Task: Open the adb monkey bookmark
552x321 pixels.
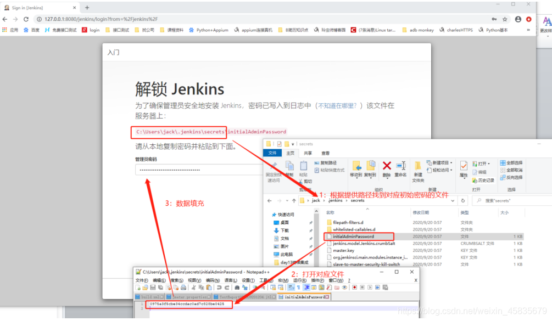Action: pos(418,30)
